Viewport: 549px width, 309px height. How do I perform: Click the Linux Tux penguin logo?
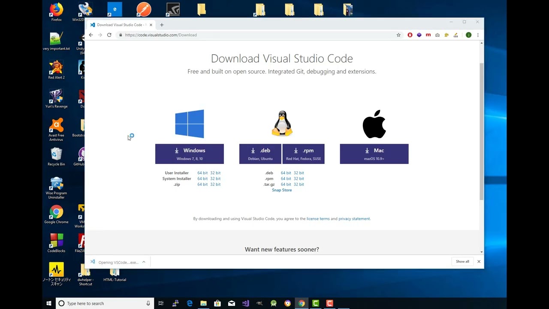click(x=282, y=124)
